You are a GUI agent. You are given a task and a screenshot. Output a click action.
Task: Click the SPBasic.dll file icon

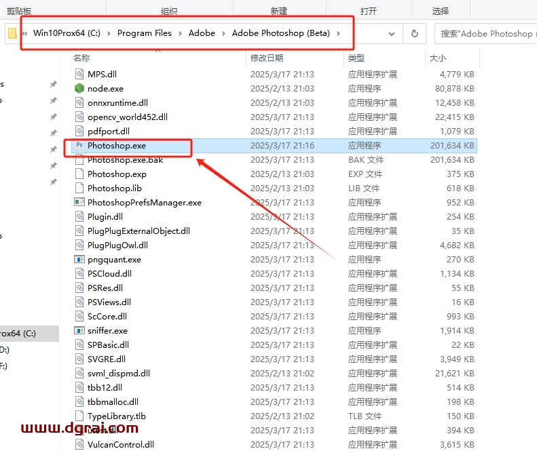pyautogui.click(x=79, y=344)
